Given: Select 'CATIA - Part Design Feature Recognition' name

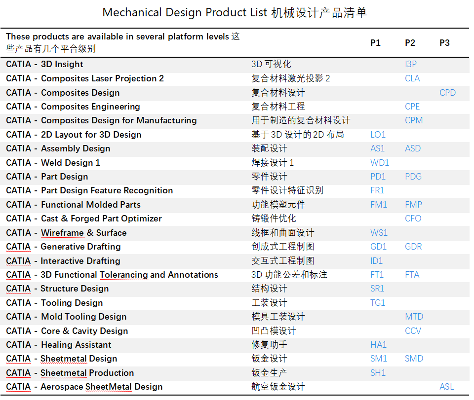Looking at the screenshot, I should [x=89, y=190].
